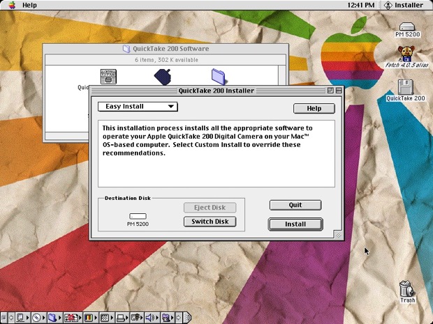Click the dark blue icon in QuickTake 200 Software window
Screen dimensions: 433x324
coord(163,77)
